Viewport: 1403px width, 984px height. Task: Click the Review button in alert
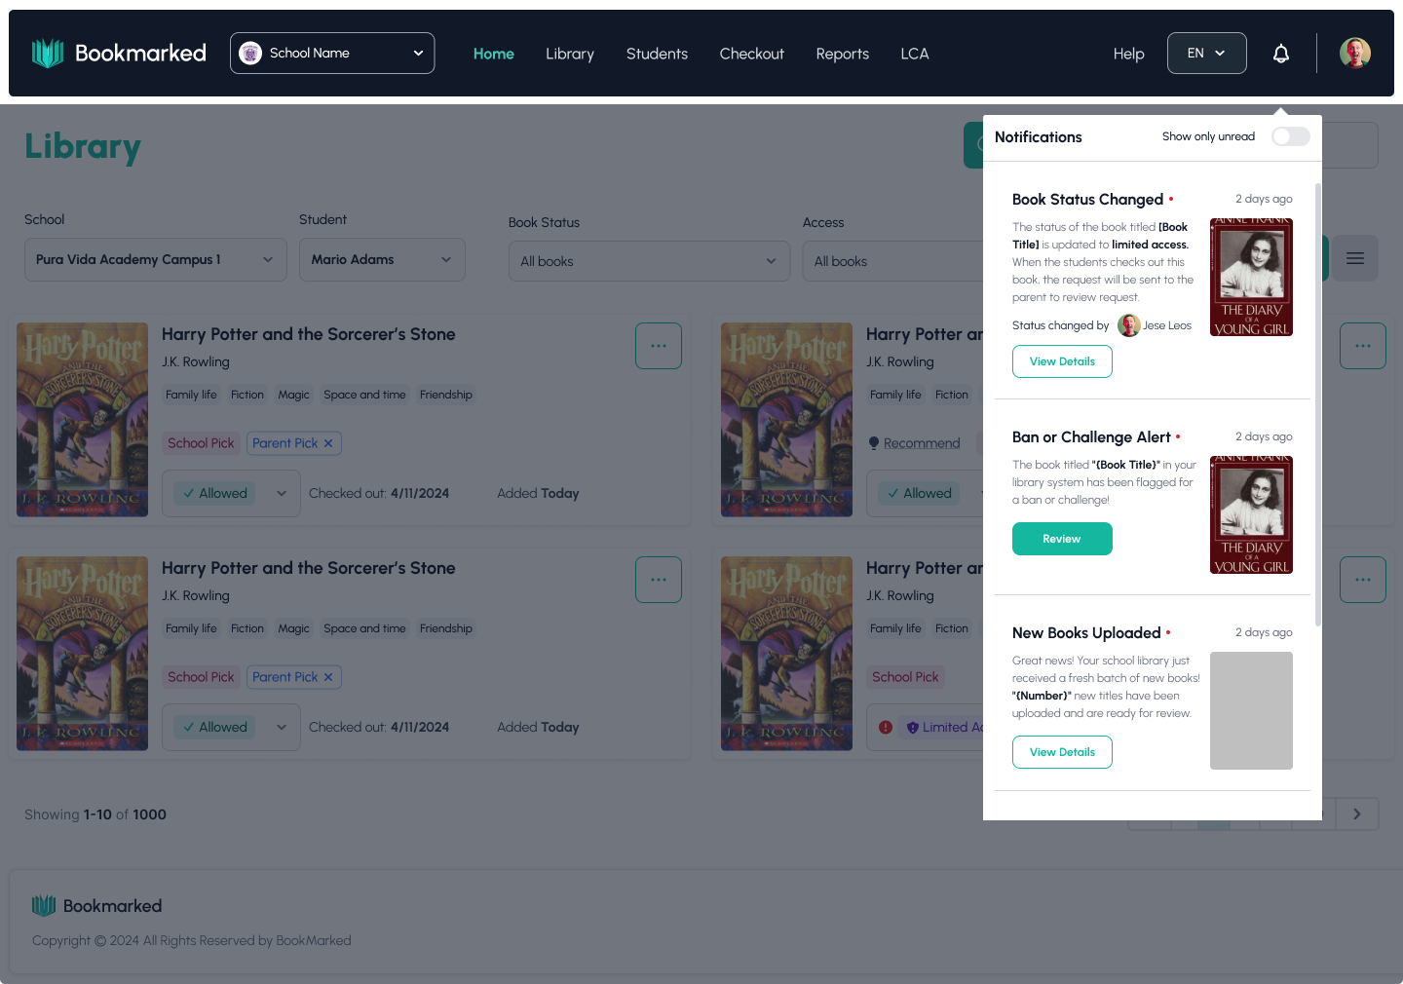coord(1062,539)
